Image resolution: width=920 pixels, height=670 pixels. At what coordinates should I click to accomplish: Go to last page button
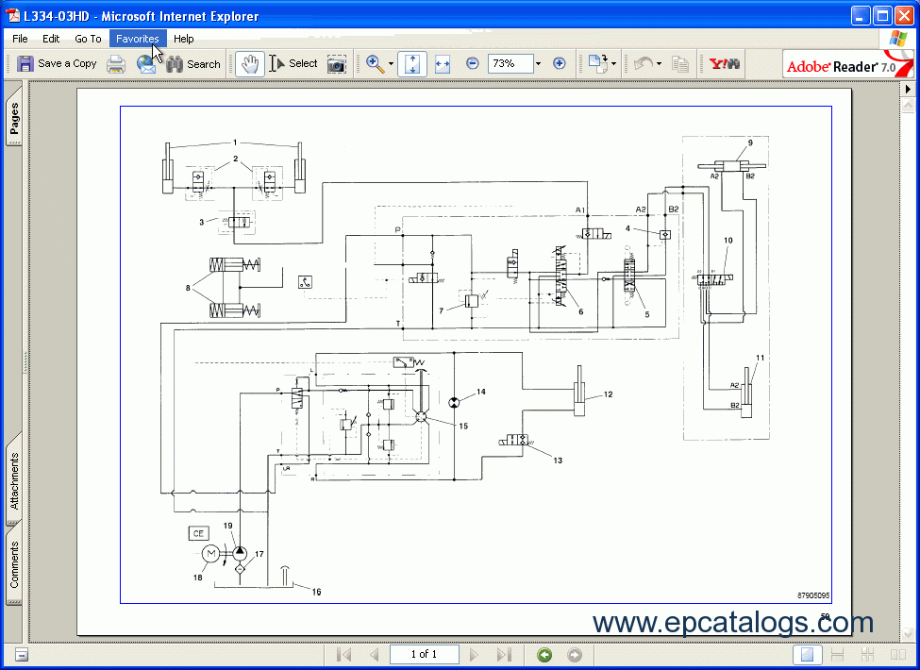click(504, 654)
